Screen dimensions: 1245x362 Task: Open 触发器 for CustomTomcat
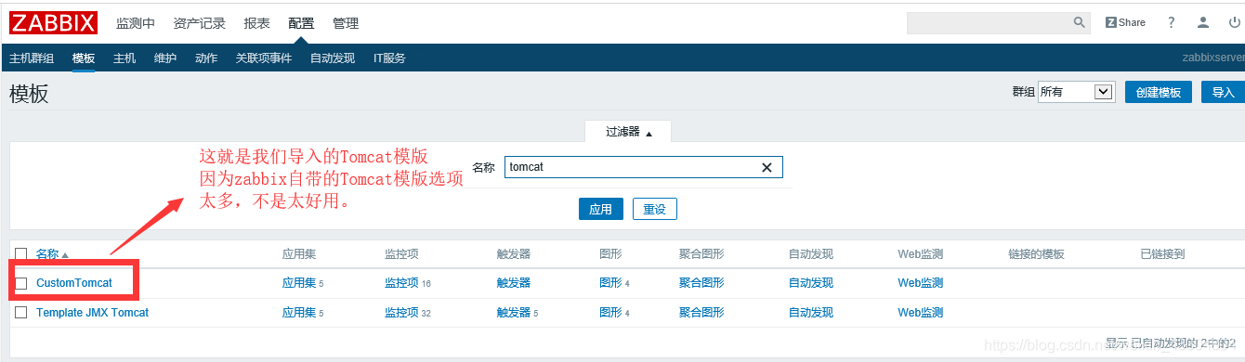[514, 283]
